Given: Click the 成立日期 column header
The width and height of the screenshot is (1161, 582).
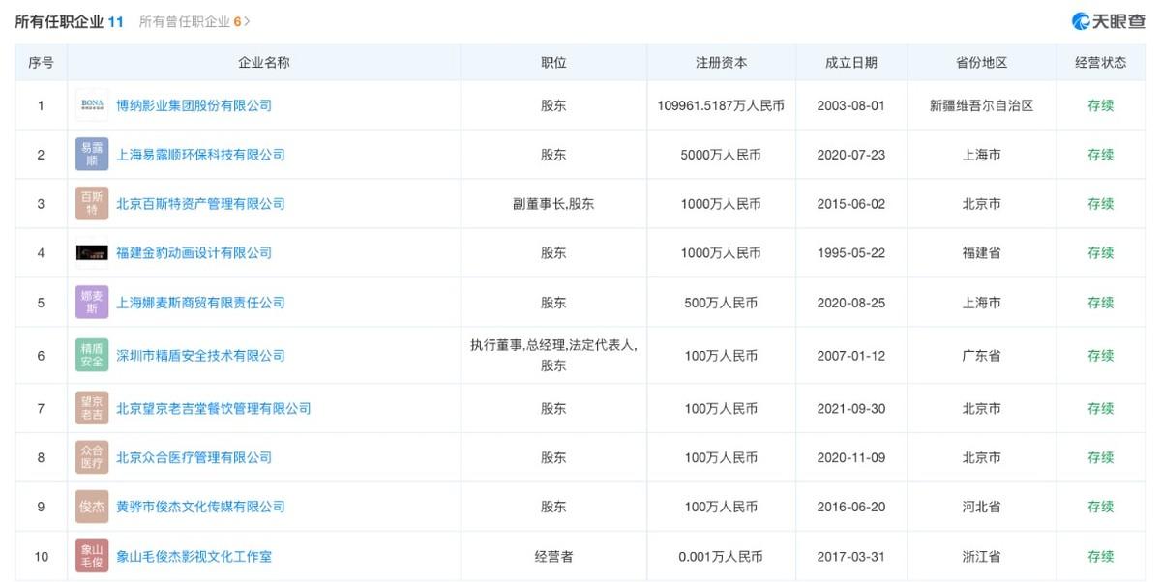Looking at the screenshot, I should [x=851, y=62].
